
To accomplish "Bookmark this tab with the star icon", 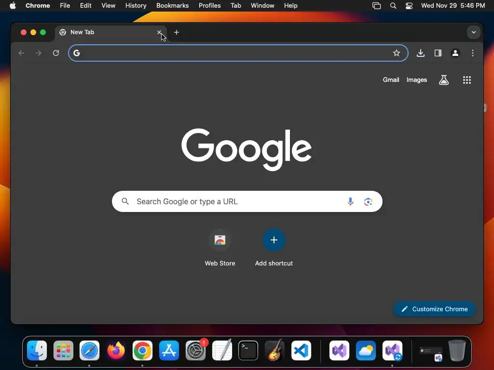I will pyautogui.click(x=397, y=53).
